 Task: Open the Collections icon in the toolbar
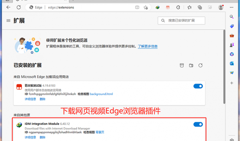tap(200, 7)
